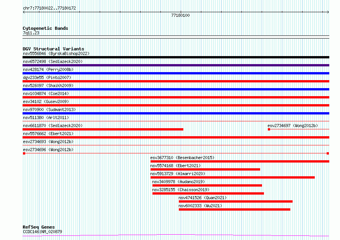
Task: Open the esv2734693 (Wong2012b) label
Action: pos(48,142)
